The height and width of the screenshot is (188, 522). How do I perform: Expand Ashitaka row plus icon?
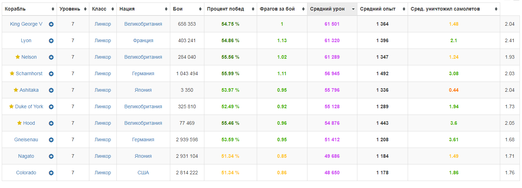pyautogui.click(x=51, y=90)
